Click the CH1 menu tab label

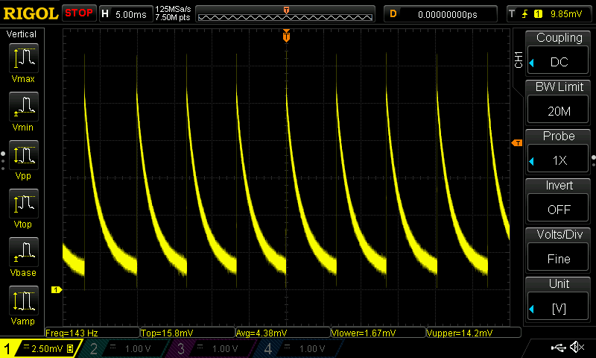point(519,60)
